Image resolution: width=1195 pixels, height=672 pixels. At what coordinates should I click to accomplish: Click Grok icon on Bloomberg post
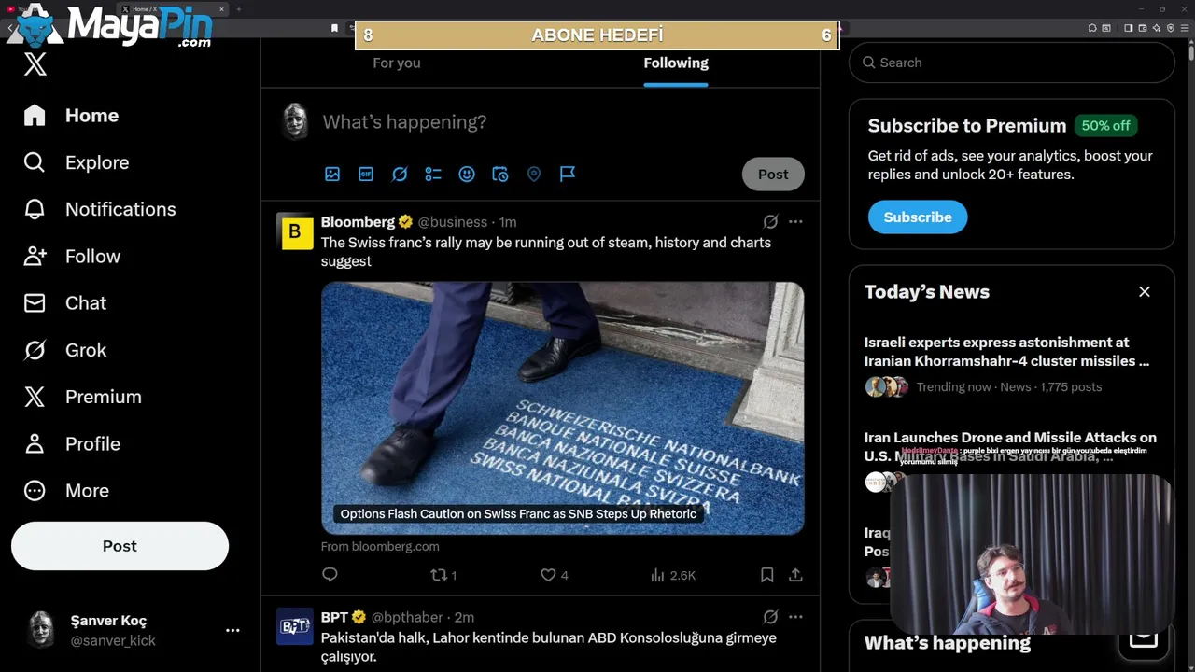pos(770,222)
